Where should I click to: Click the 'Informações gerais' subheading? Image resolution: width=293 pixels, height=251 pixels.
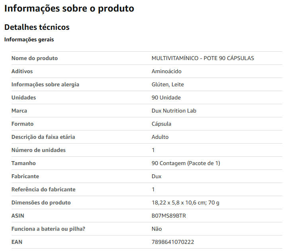point(29,40)
